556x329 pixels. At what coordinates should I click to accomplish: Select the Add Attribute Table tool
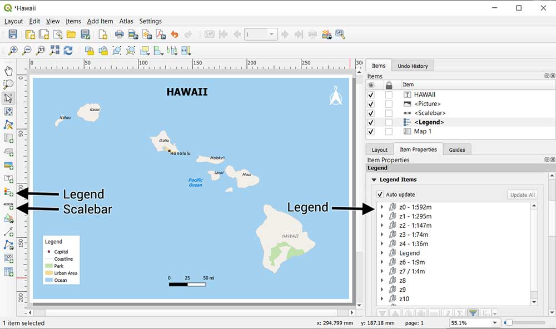pos(8,272)
